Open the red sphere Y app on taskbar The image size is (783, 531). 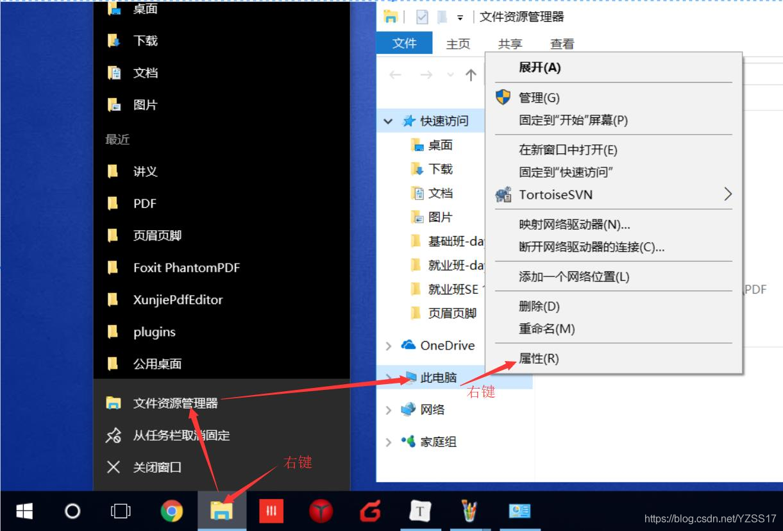(321, 511)
